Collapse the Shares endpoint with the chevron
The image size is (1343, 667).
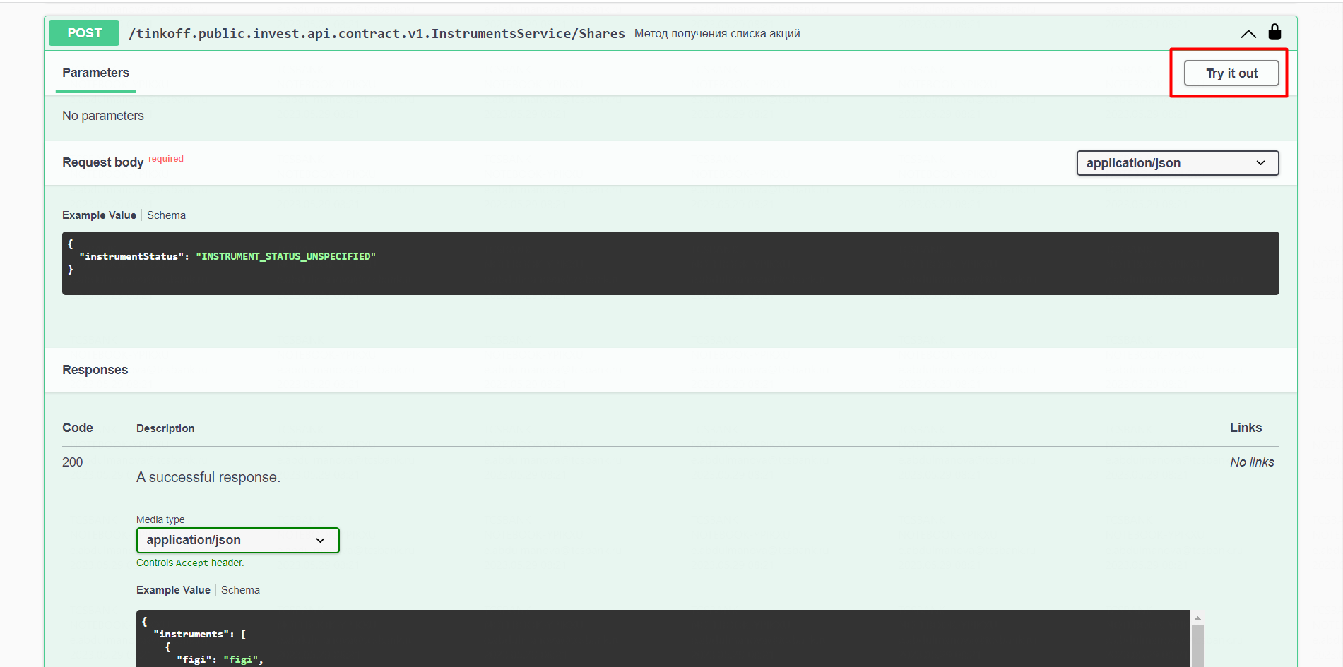(x=1248, y=34)
